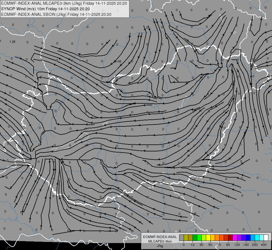The width and height of the screenshot is (272, 250).
Task: Click the legend scale value '30'
Action: [201, 245]
